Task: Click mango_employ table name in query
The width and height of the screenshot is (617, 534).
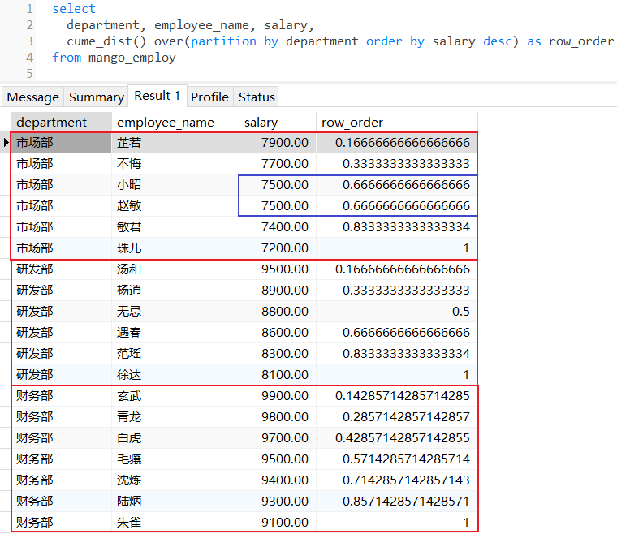Action: click(132, 58)
